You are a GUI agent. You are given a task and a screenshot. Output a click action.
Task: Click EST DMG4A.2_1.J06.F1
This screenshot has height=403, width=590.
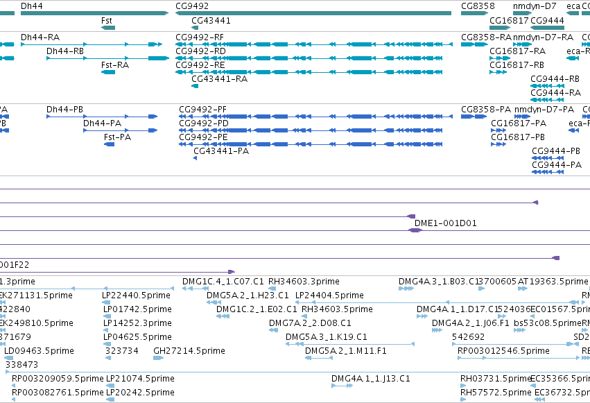coord(437,330)
